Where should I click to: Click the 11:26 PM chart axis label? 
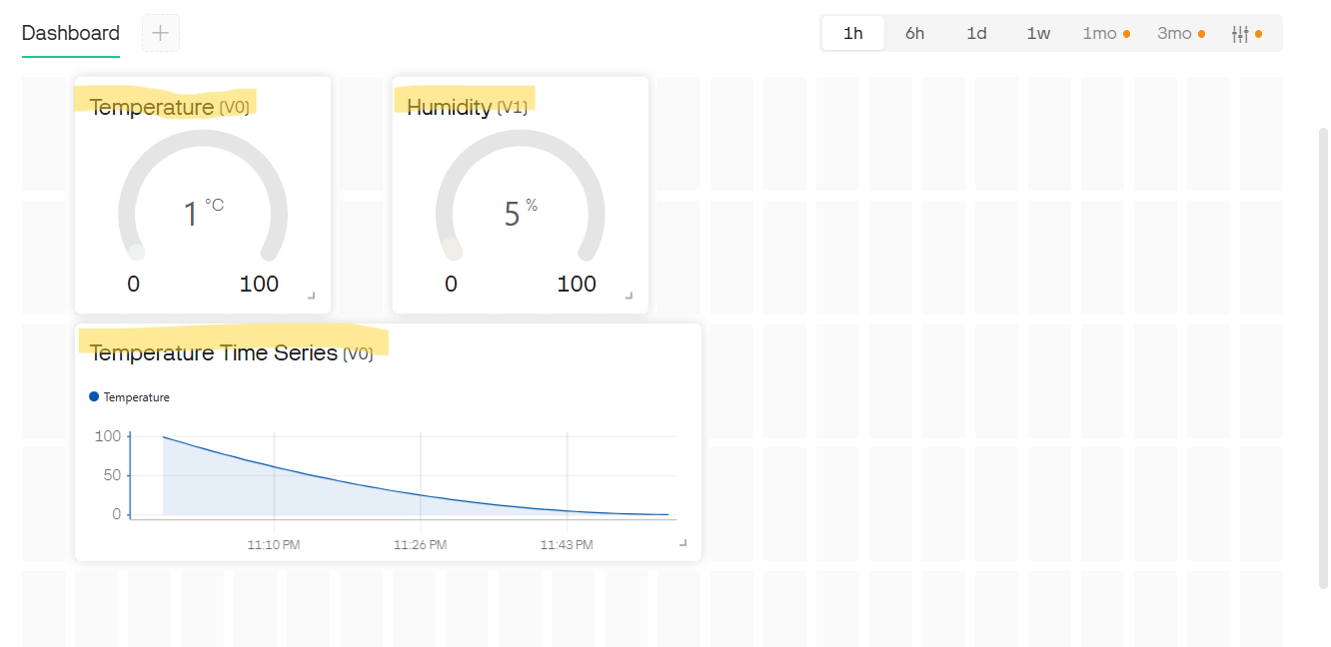pyautogui.click(x=421, y=545)
